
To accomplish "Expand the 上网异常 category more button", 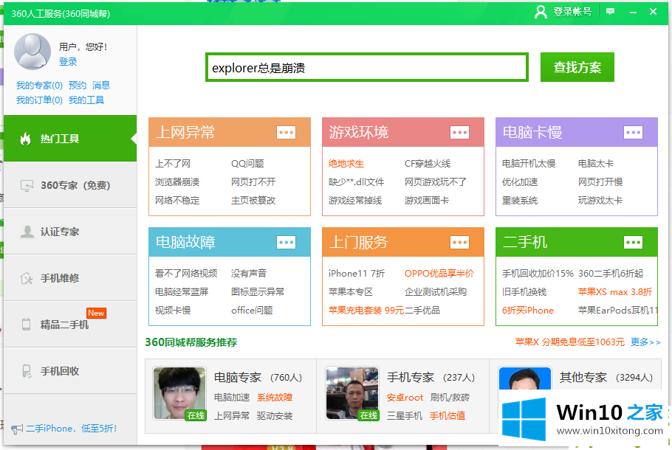I will pyautogui.click(x=286, y=133).
